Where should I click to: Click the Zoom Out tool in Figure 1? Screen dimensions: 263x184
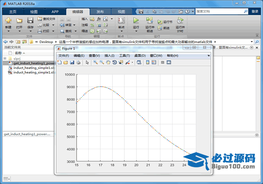click(x=102, y=63)
